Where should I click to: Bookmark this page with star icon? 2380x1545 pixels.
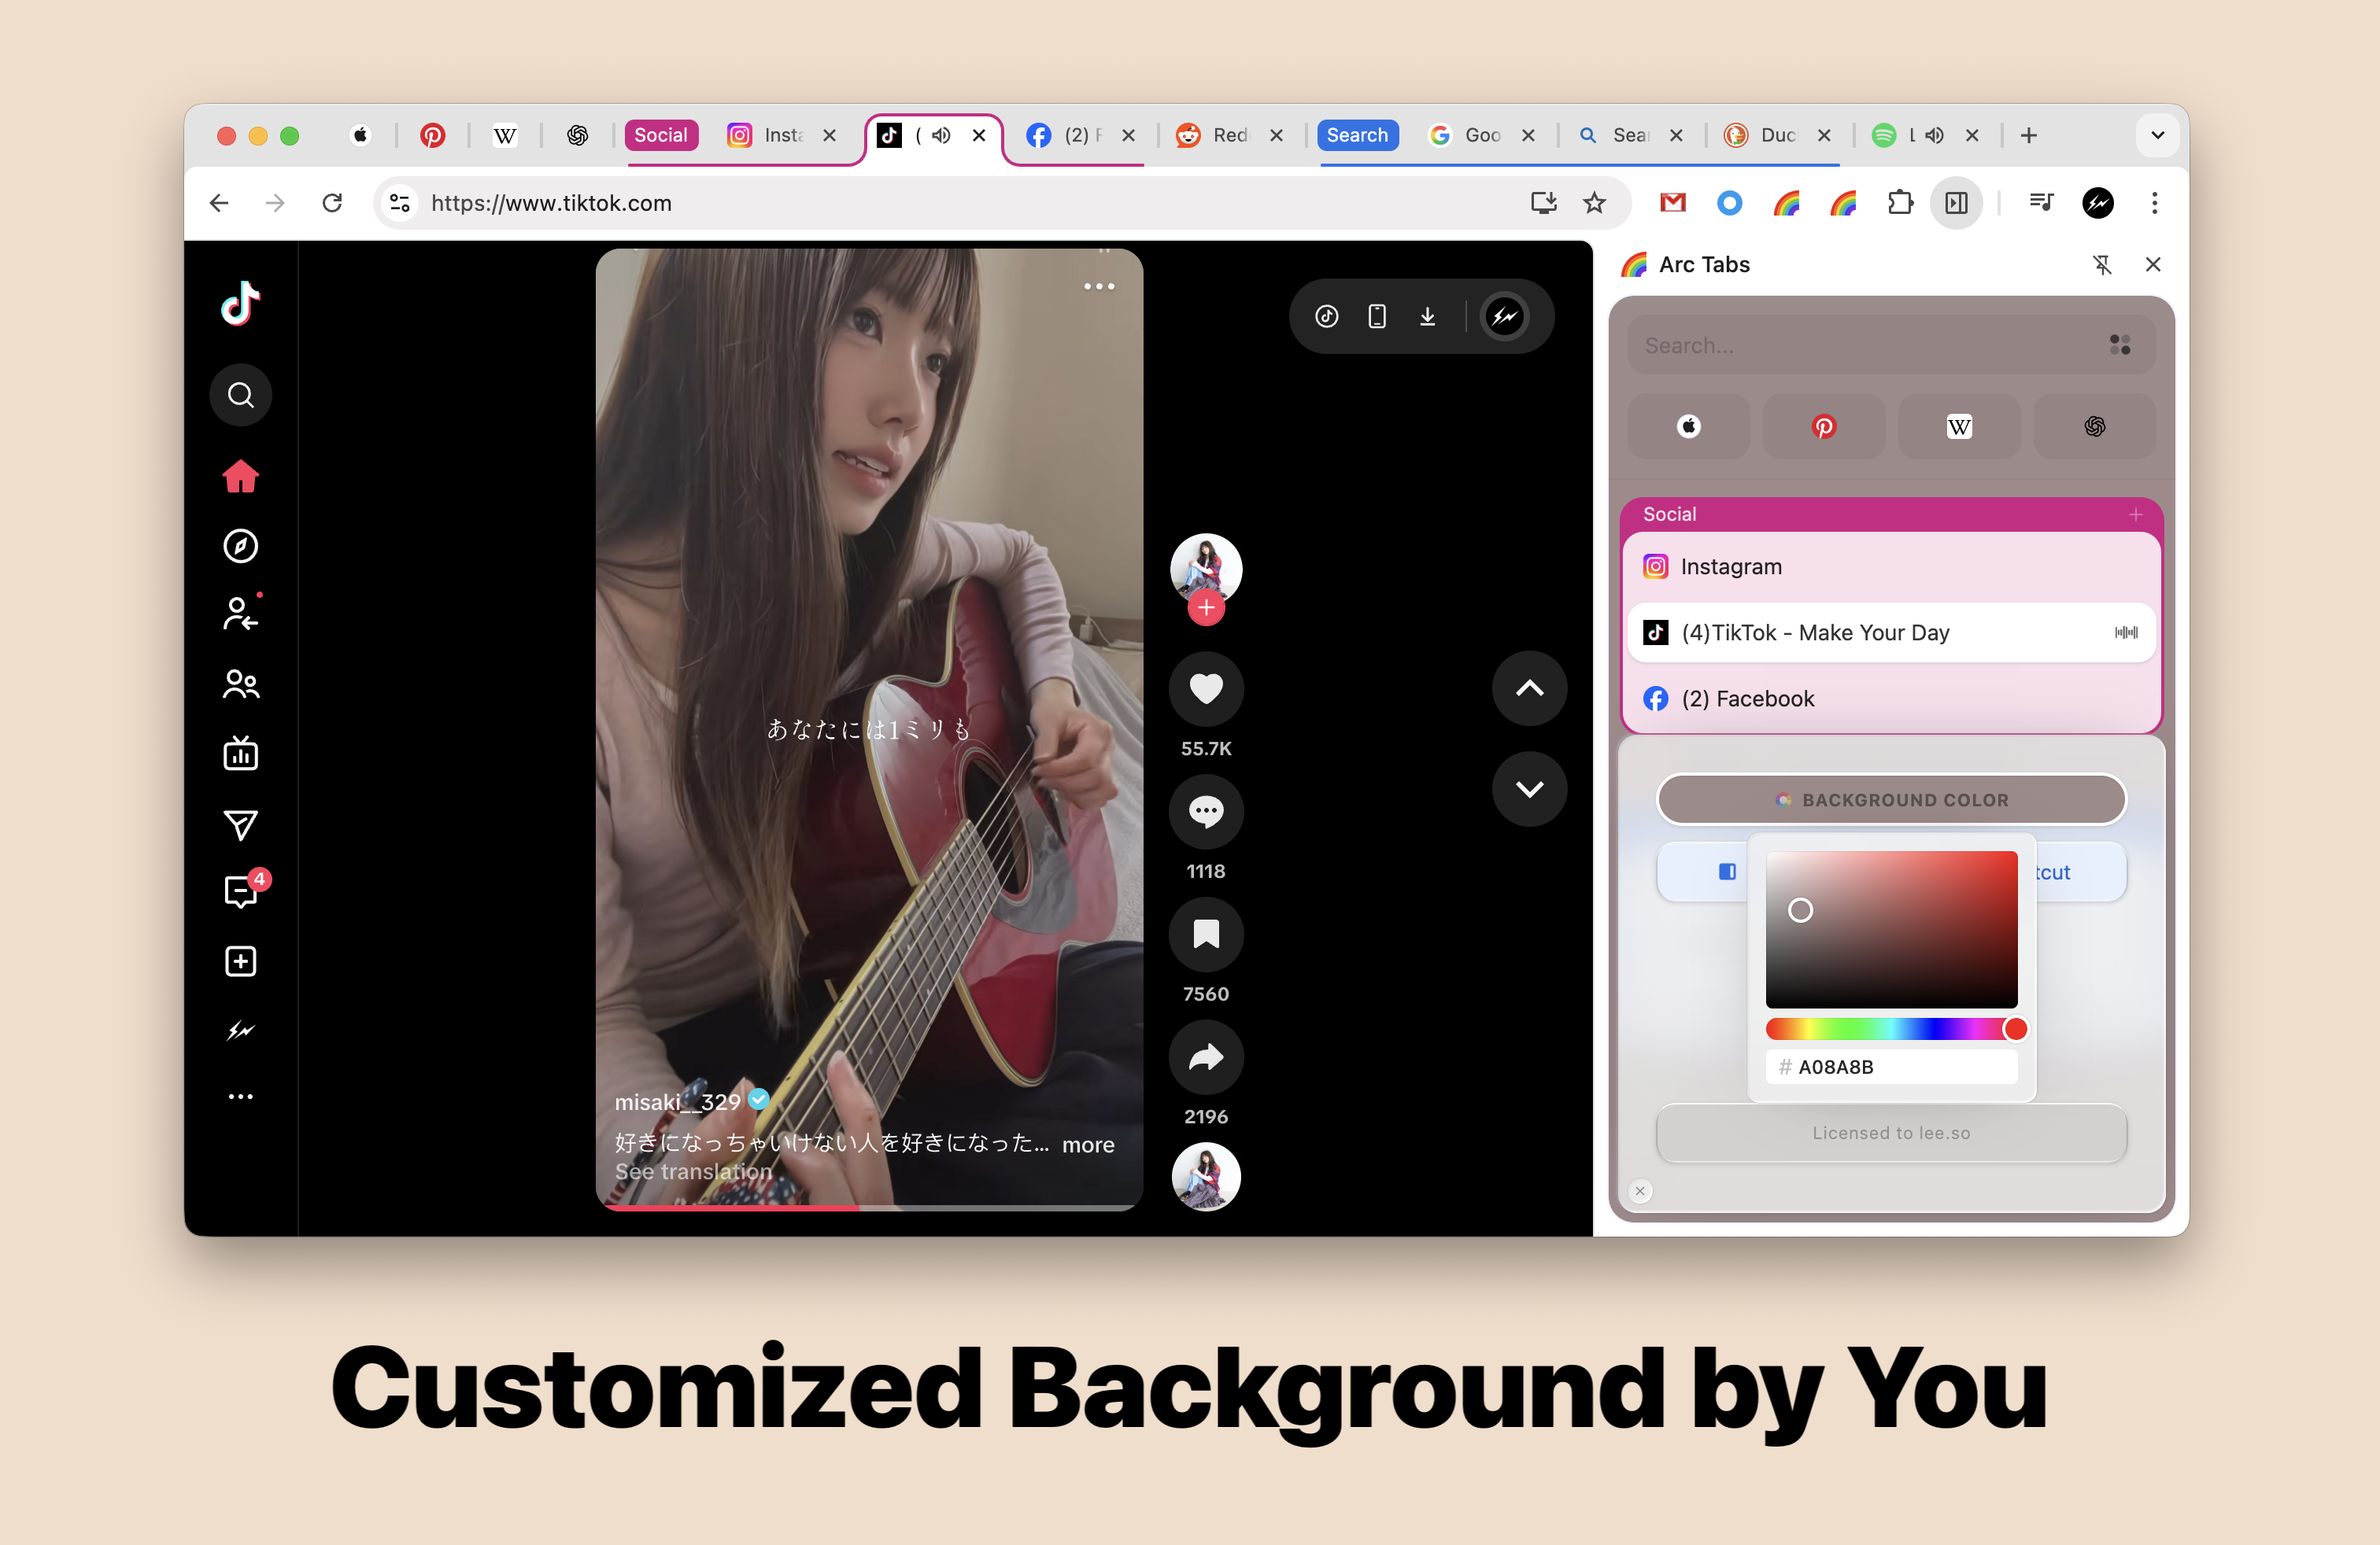[x=1594, y=203]
